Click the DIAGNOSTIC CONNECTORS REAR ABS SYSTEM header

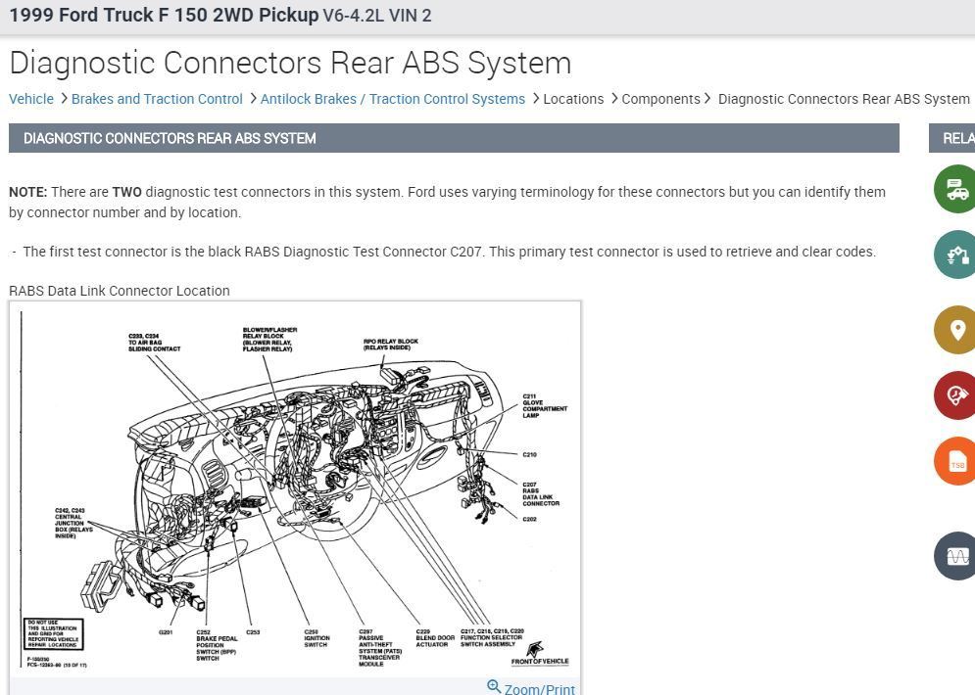(x=170, y=138)
